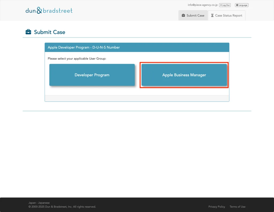The image size is (274, 212).
Task: Click the Log Out button
Action: (x=225, y=5)
